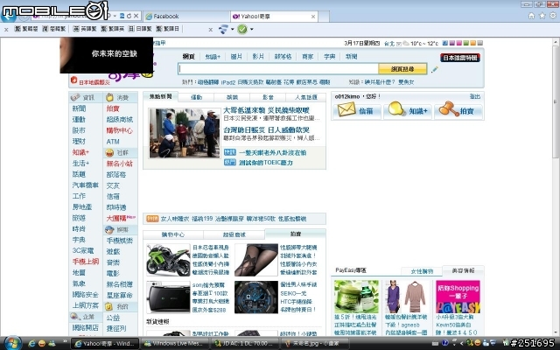Select the 知識+ search category tab

point(213,56)
